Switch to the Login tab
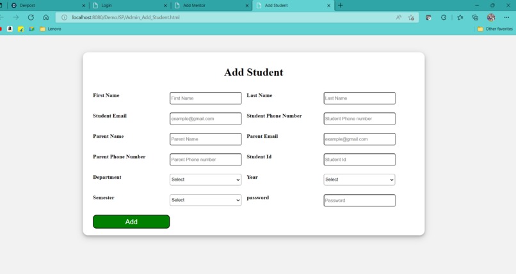Viewport: 516px width, 274px height. tap(130, 6)
